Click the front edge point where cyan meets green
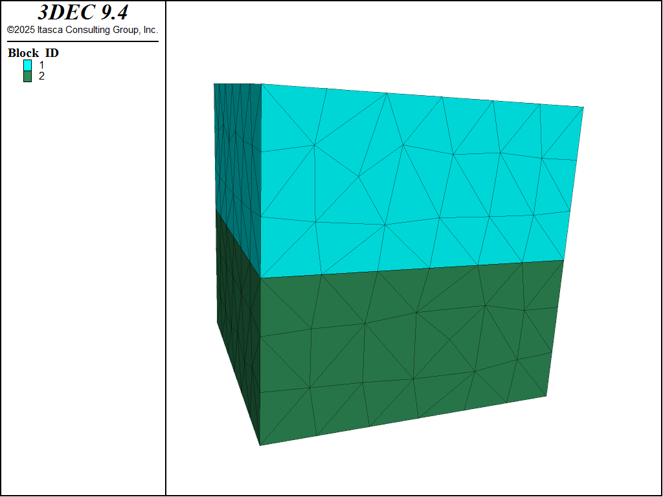This screenshot has width=663, height=497. pos(261,278)
